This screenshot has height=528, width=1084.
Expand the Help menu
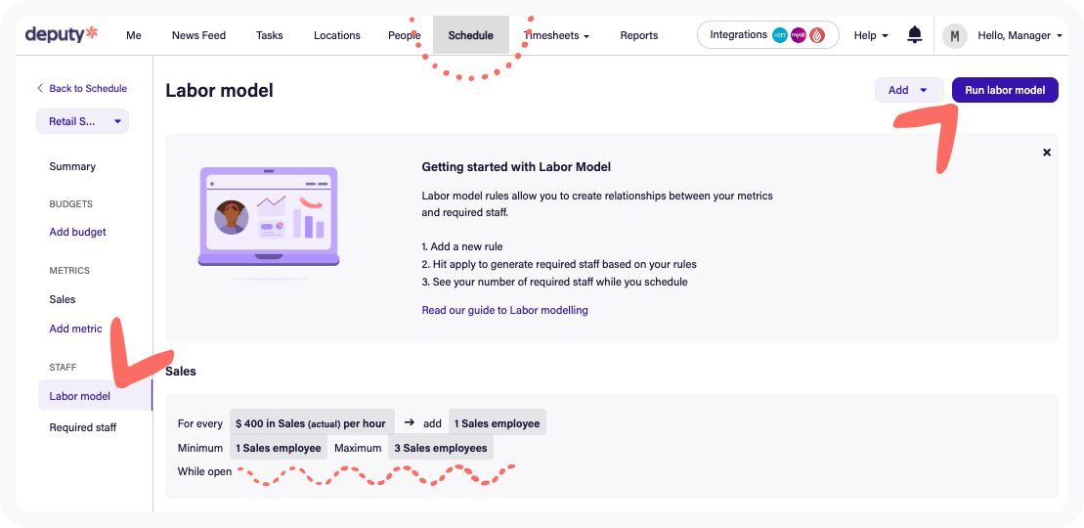(x=871, y=35)
